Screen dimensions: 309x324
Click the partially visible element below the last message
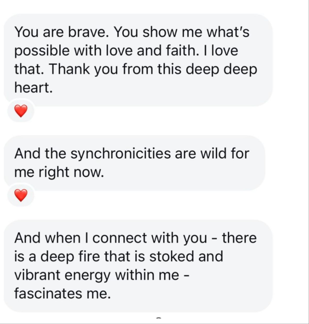click(159, 318)
